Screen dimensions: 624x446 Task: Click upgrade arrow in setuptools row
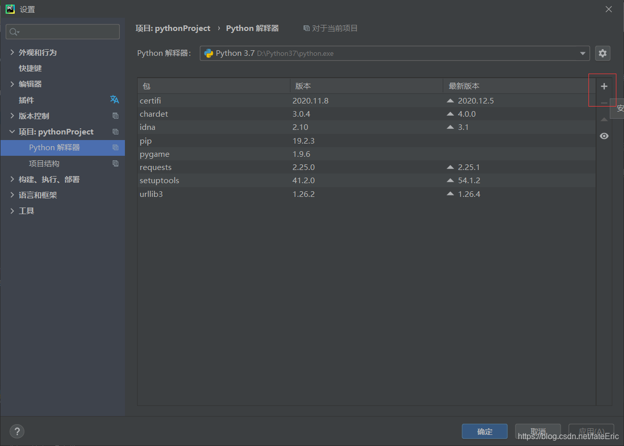pos(450,180)
